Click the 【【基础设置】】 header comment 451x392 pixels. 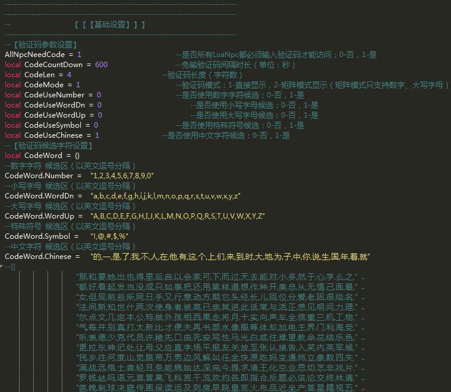pos(110,25)
